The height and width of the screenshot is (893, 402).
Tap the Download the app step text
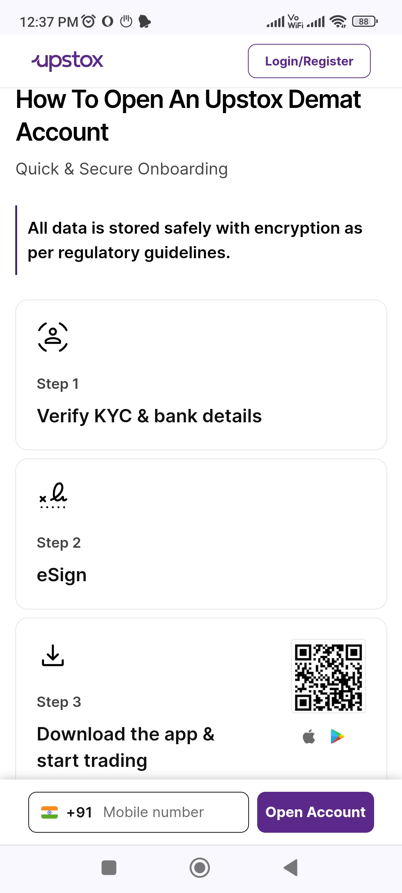click(126, 747)
